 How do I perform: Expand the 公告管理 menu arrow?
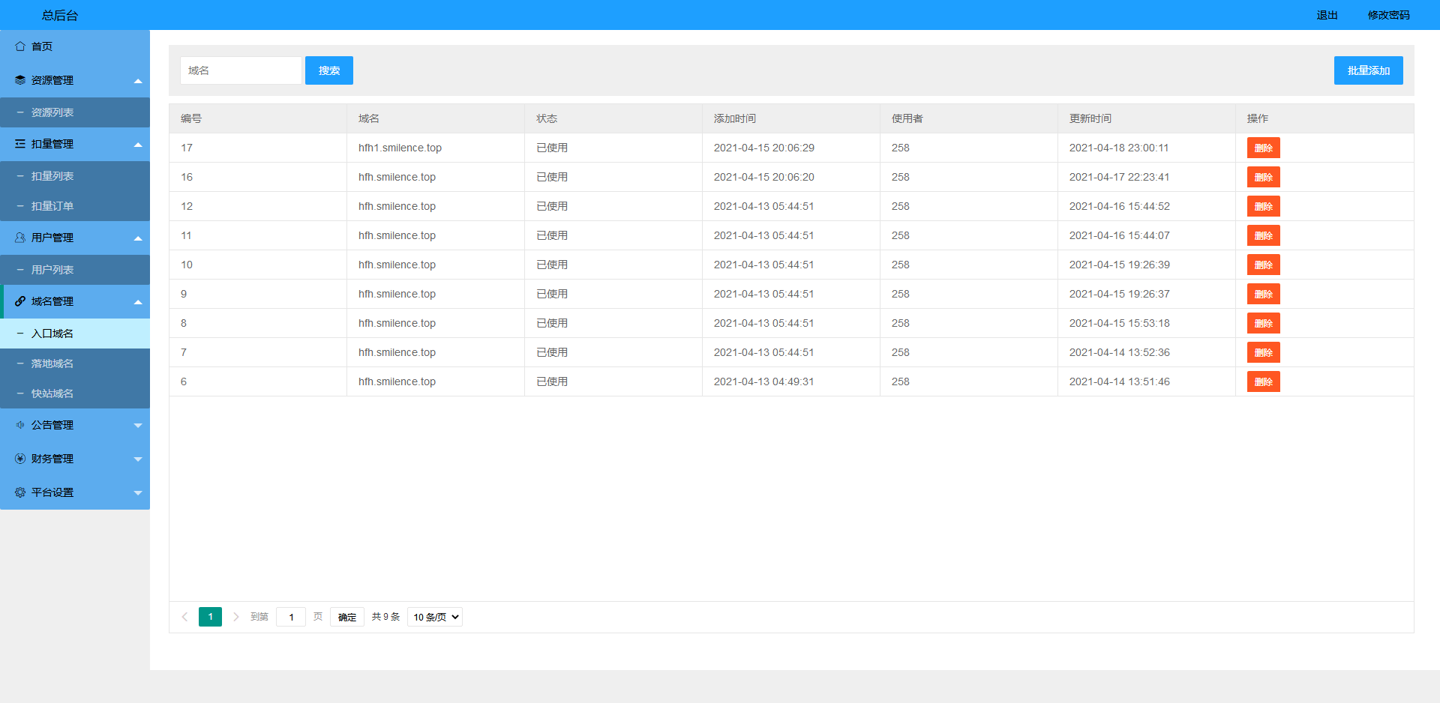[138, 426]
